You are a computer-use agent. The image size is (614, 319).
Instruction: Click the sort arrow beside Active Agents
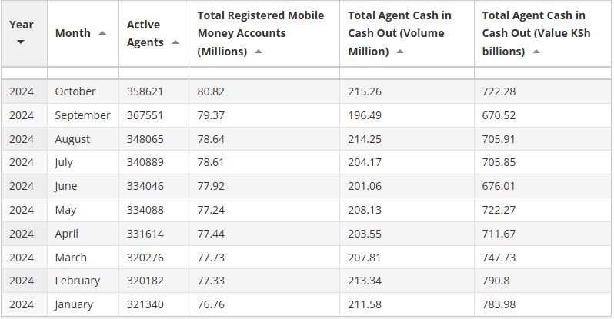tap(175, 42)
